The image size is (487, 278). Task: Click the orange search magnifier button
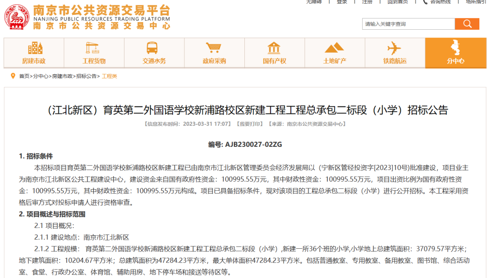click(x=467, y=24)
